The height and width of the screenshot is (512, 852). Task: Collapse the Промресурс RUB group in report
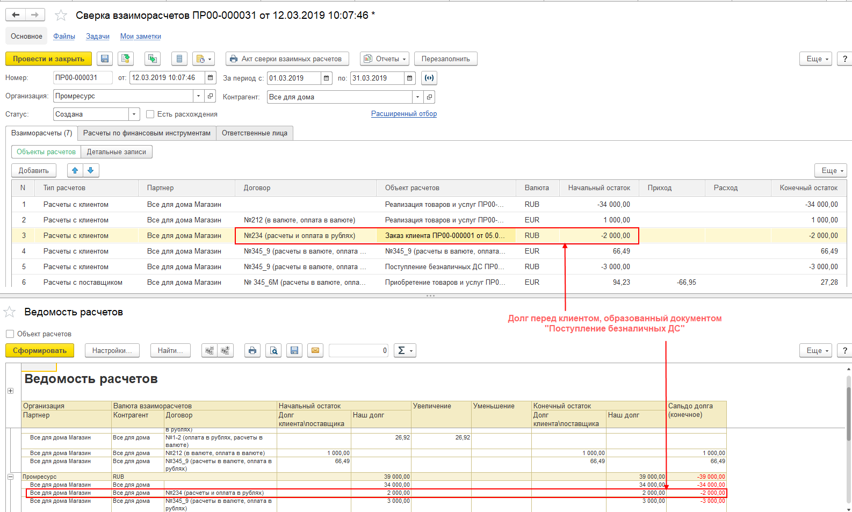click(x=10, y=477)
